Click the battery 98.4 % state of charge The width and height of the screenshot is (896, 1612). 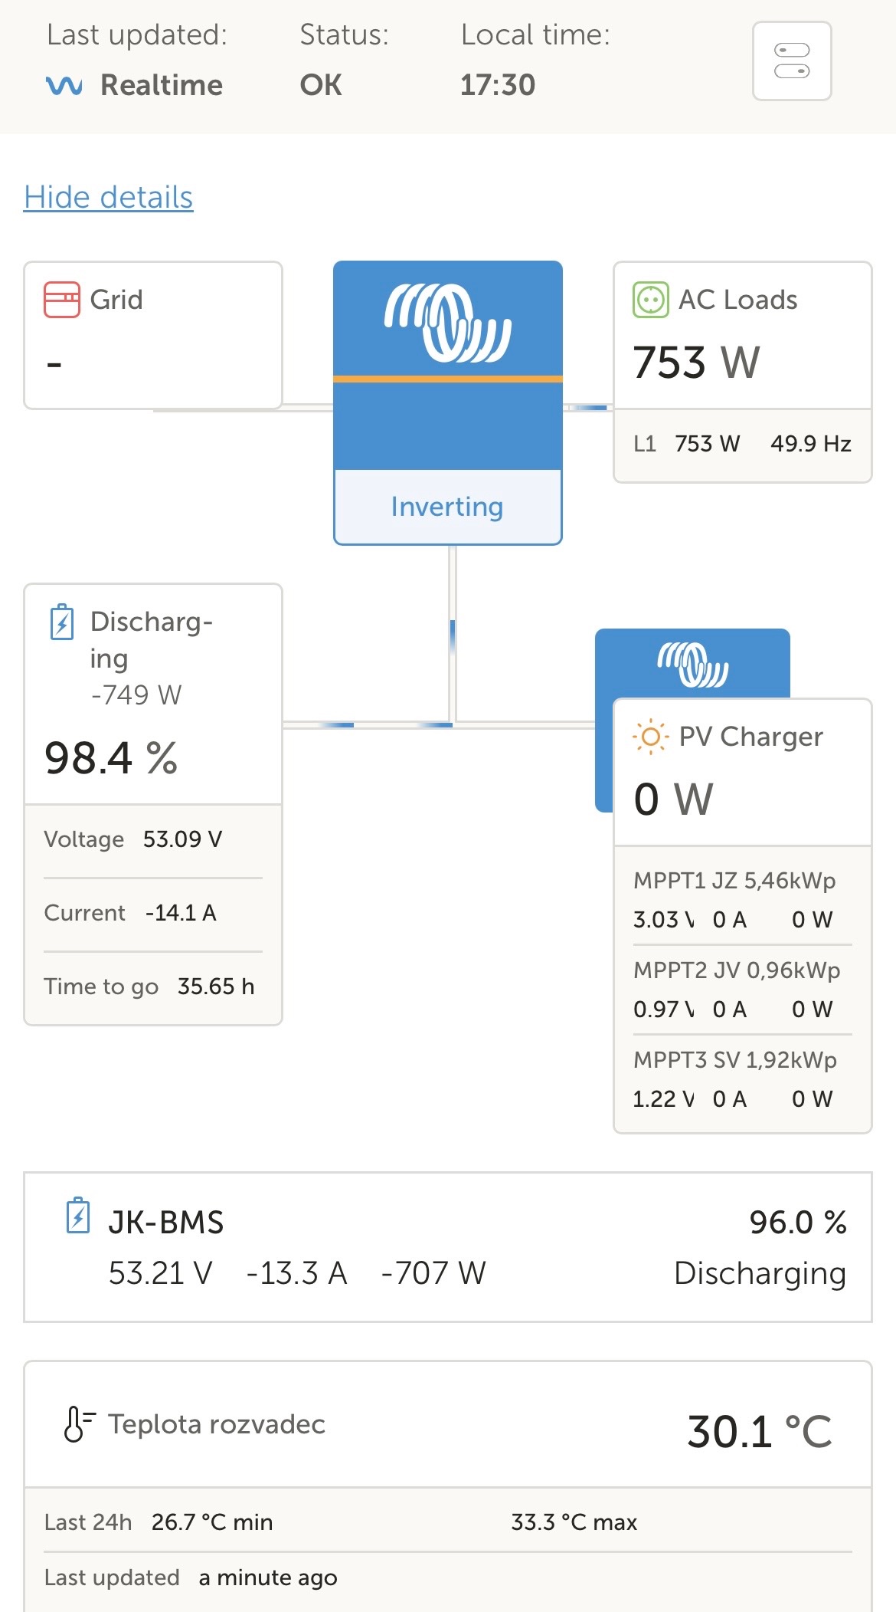coord(111,758)
